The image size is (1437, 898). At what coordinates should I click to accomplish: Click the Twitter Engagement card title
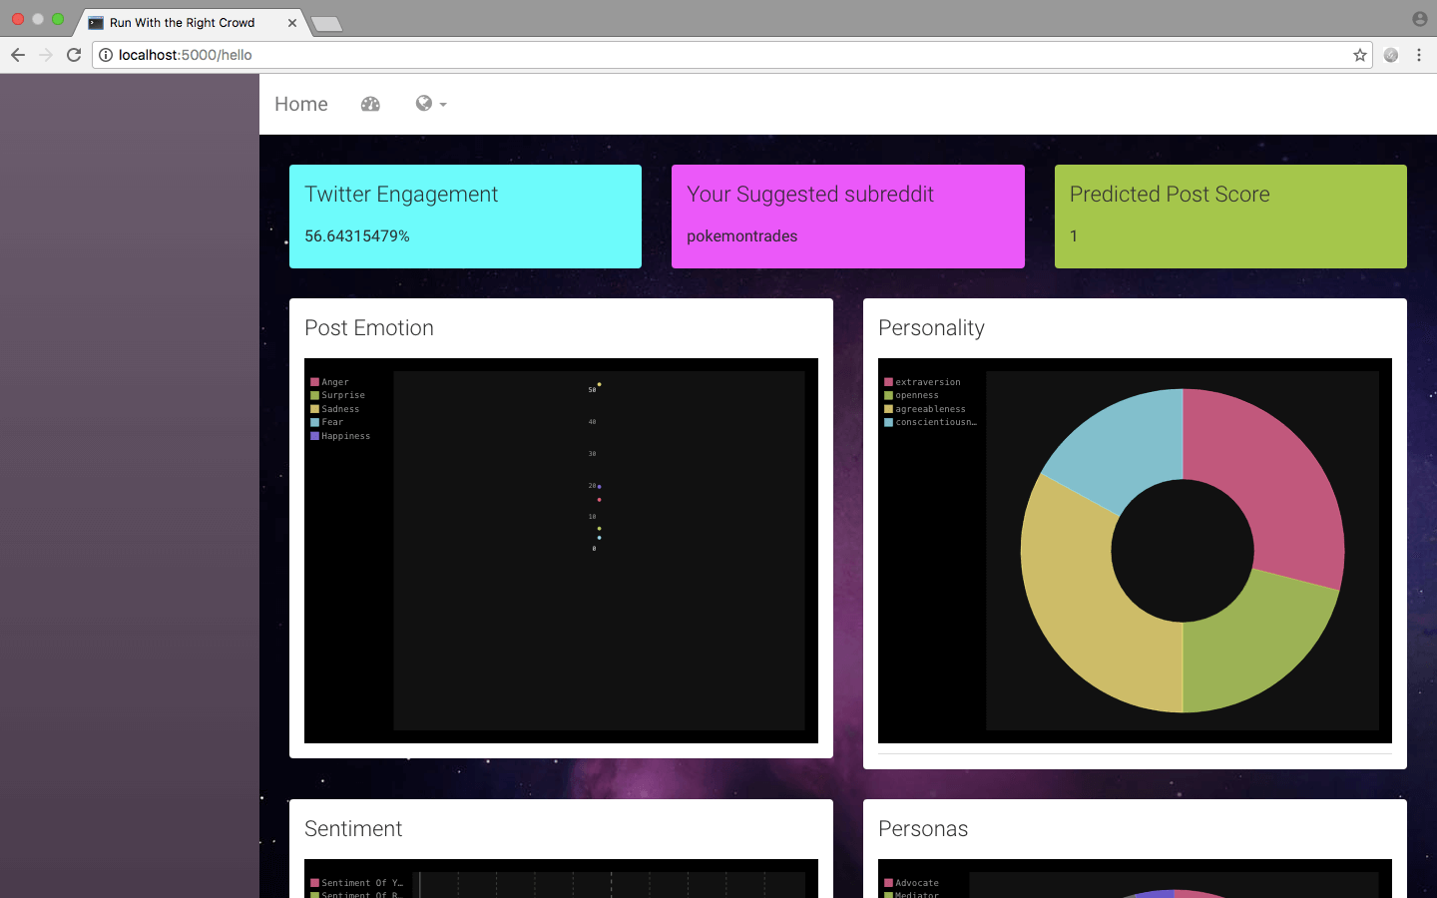[401, 195]
